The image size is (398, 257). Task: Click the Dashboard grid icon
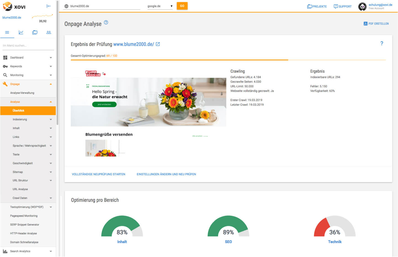pos(5,57)
